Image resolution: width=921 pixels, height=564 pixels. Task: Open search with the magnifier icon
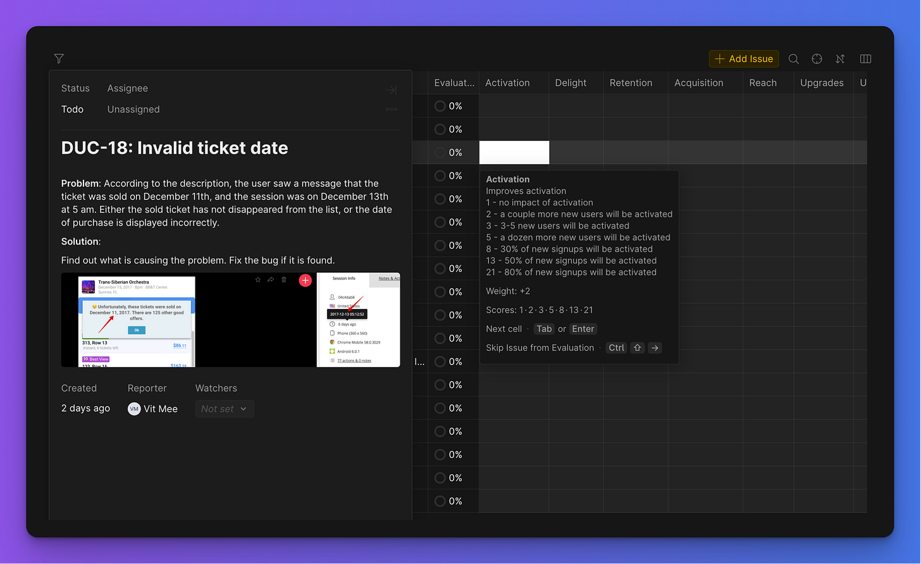pos(794,59)
